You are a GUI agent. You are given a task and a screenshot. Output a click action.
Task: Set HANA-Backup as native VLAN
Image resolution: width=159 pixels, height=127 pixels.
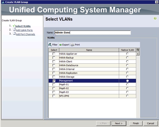click(x=127, y=58)
